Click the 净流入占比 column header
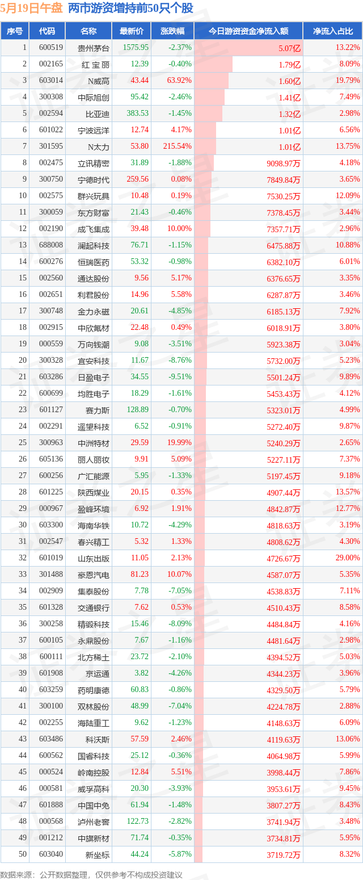The image size is (363, 880). [x=333, y=31]
